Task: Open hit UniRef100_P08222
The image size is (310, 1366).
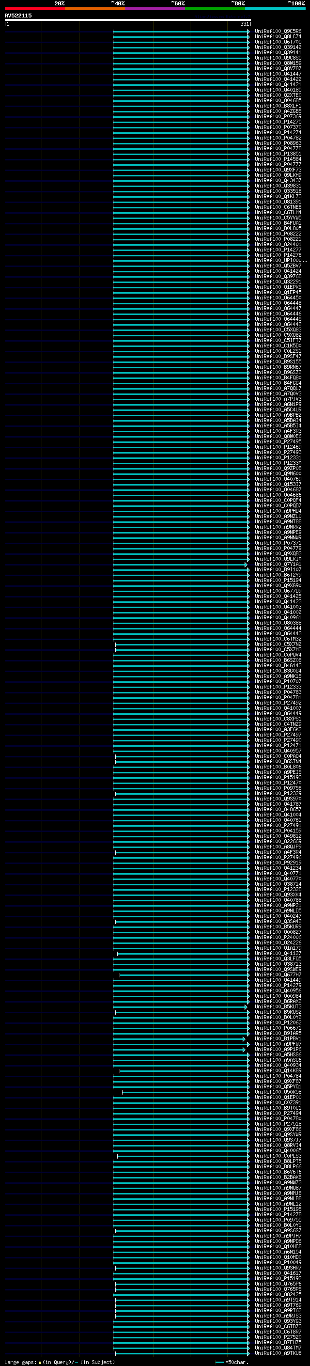Action: (278, 234)
